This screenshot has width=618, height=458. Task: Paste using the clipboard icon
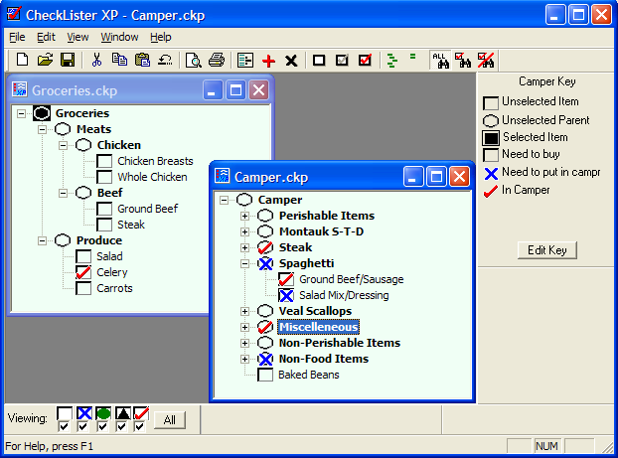[x=142, y=60]
